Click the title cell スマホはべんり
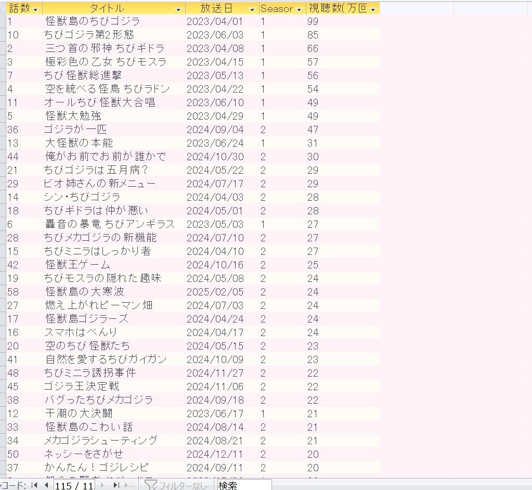532x490 pixels. [114, 332]
